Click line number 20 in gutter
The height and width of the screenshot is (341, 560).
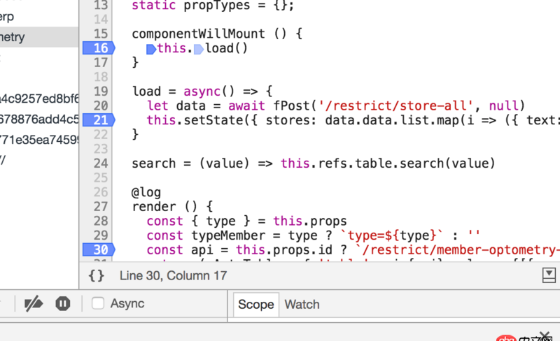pyautogui.click(x=101, y=106)
